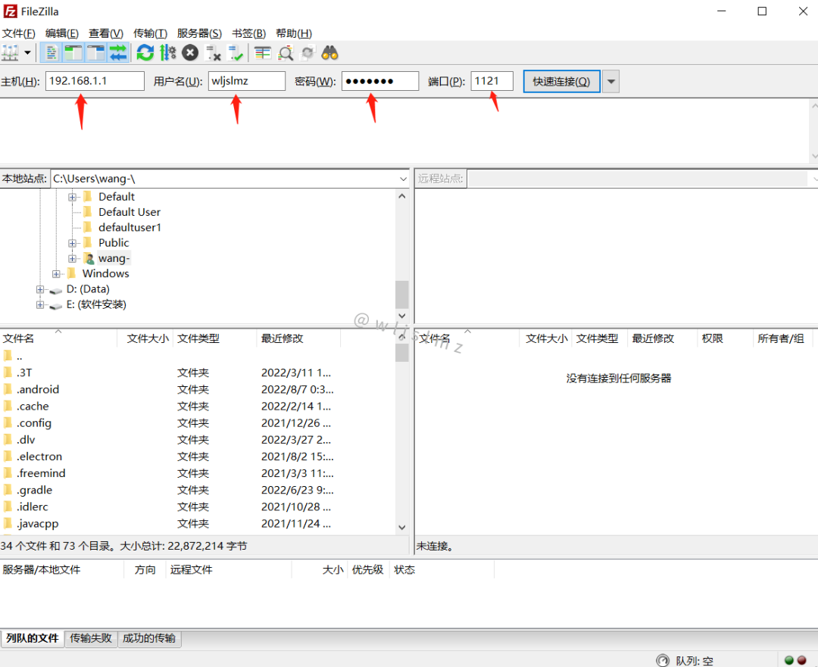Click the 快速连接(Q) button
Screen dimensions: 818x667
pos(562,81)
